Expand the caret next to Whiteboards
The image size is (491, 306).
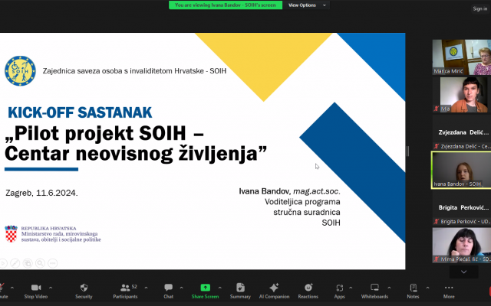(389, 288)
